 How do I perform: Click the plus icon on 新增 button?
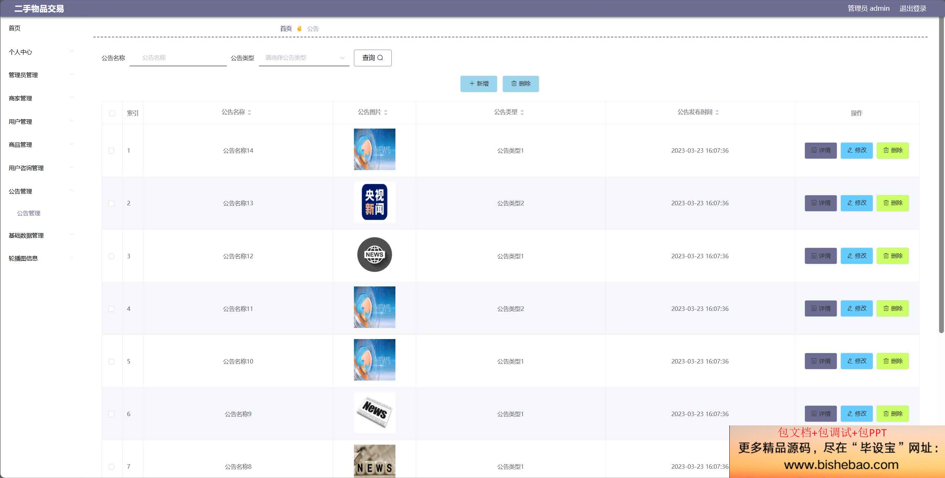tap(472, 84)
